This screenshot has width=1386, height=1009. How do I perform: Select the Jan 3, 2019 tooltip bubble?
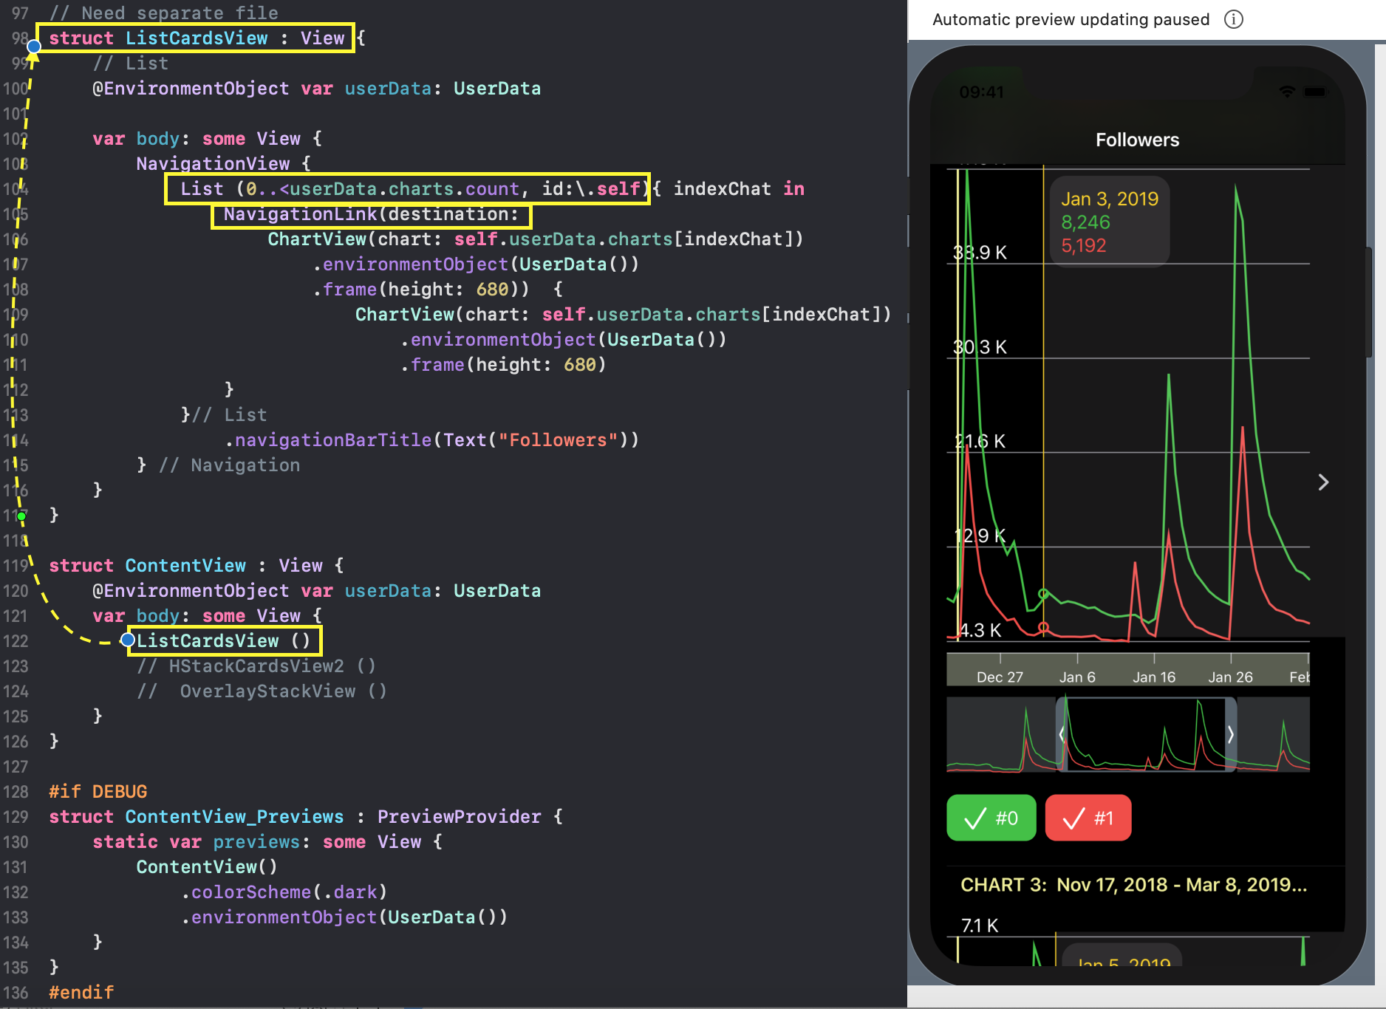click(x=1110, y=222)
